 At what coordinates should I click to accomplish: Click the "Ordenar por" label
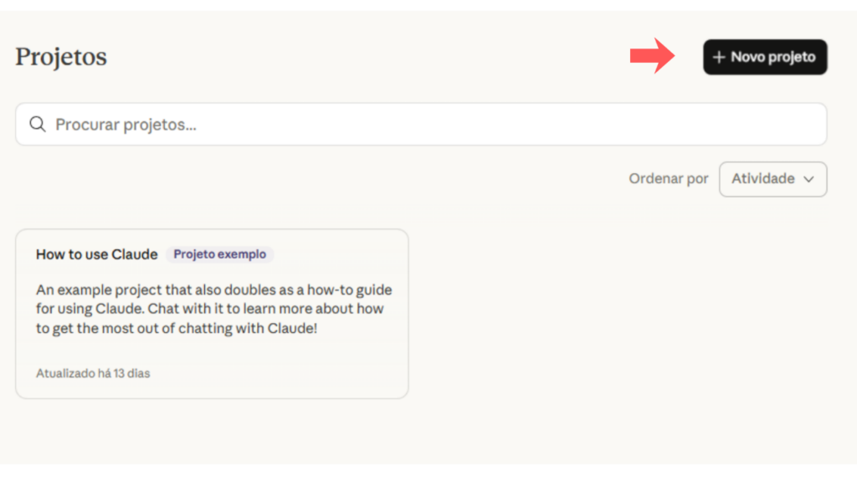[x=669, y=179]
